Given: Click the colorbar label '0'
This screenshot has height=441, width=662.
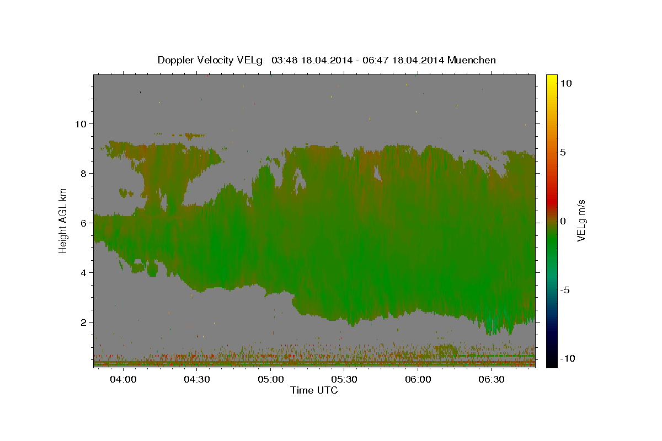Looking at the screenshot, I should tap(563, 221).
